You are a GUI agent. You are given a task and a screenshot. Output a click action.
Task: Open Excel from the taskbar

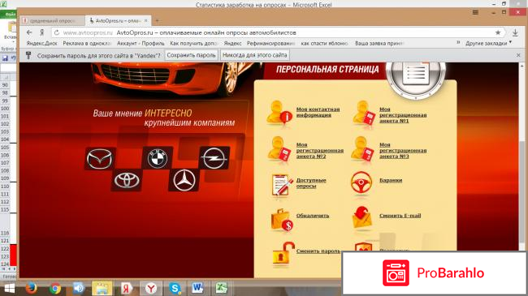click(222, 288)
